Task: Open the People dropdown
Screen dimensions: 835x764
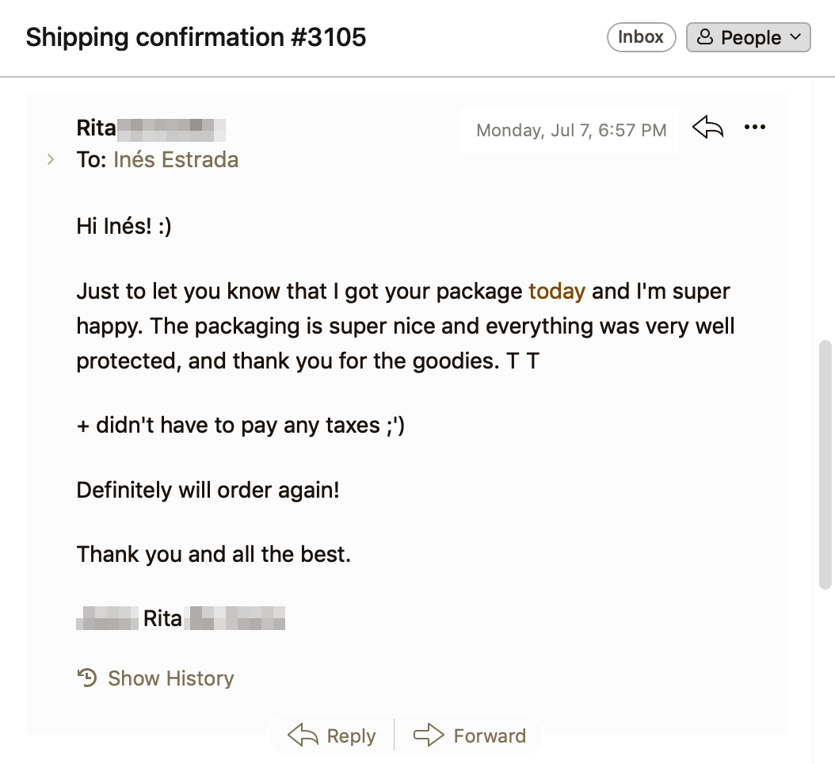Action: (748, 38)
